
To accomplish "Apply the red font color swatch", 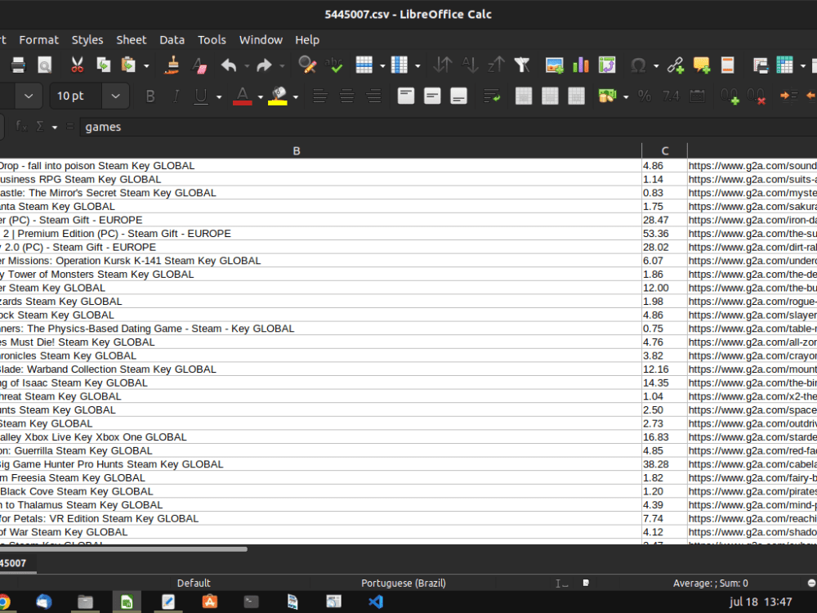I will (243, 96).
